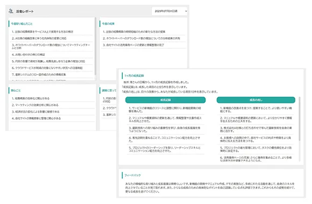The width and height of the screenshot is (312, 204).
Task: Click the 活動レポート page title
Action: tap(25, 11)
